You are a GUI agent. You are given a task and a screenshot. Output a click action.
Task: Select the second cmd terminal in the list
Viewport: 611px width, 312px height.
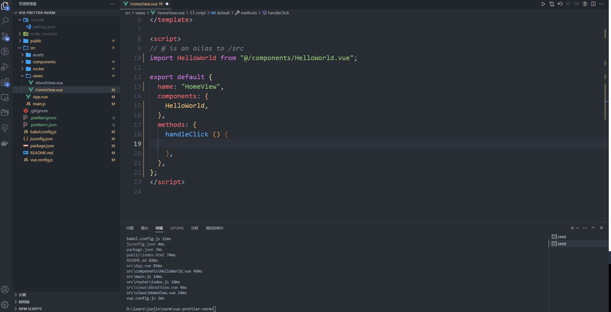pyautogui.click(x=562, y=244)
